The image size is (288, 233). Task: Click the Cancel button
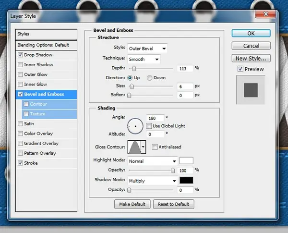(x=251, y=46)
